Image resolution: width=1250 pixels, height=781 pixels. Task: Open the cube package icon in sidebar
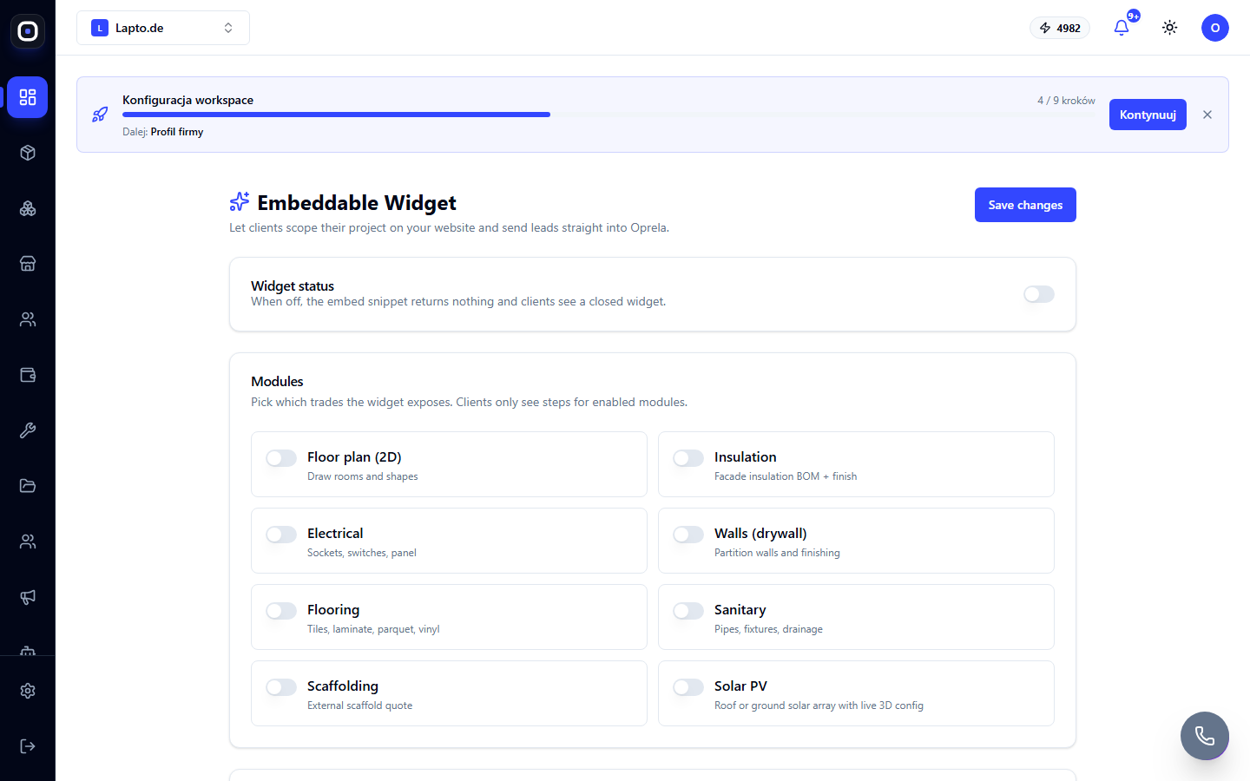point(28,153)
